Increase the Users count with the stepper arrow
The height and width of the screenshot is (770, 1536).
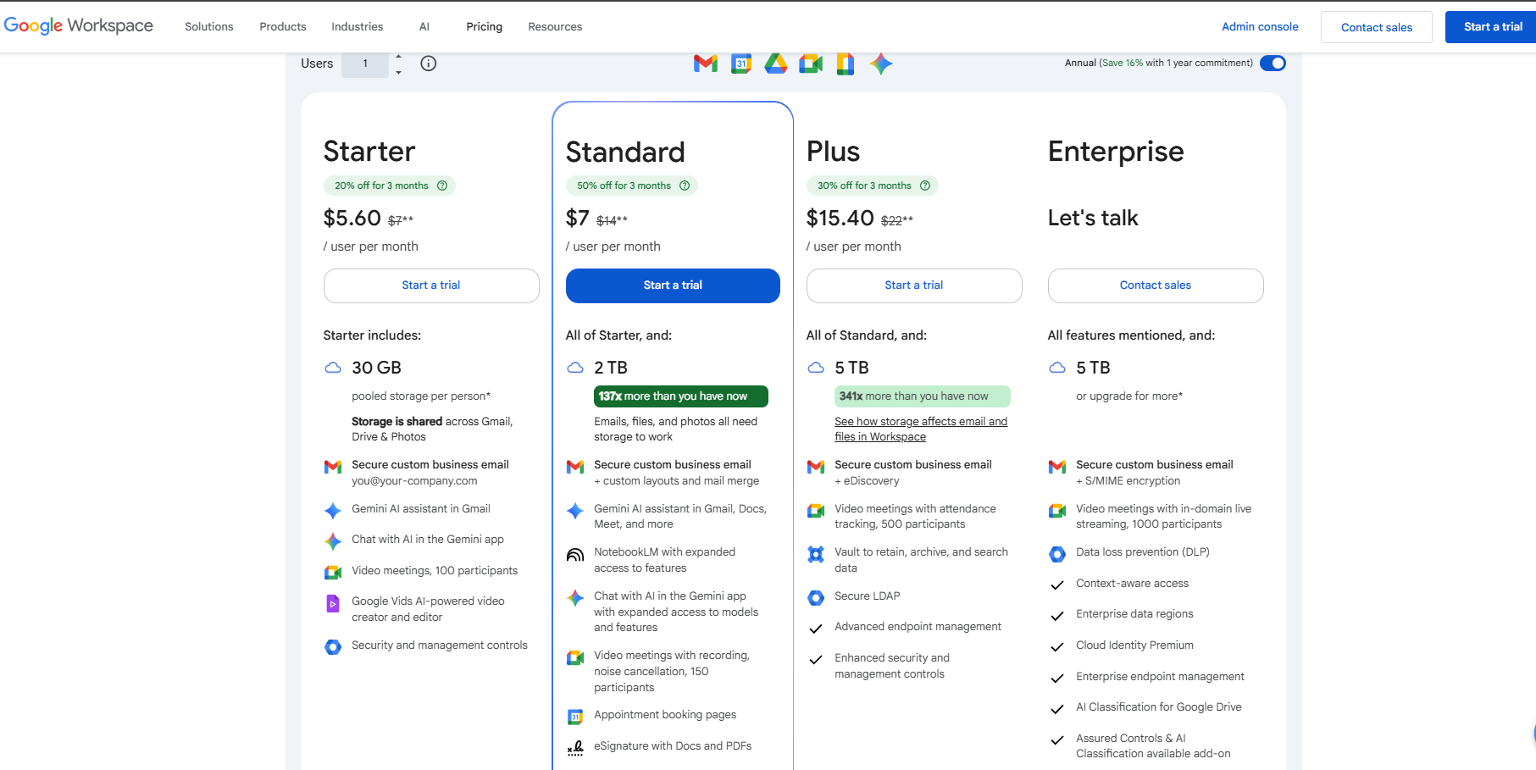tap(398, 58)
